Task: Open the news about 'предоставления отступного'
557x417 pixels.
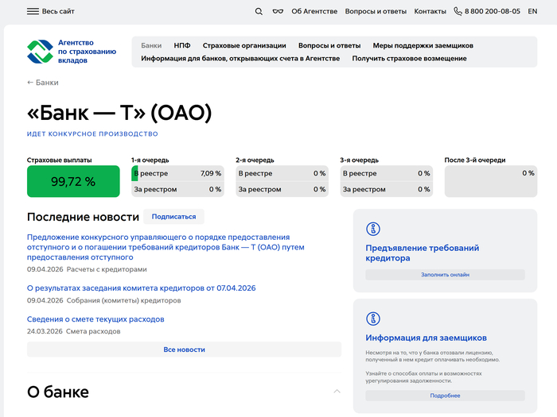Action: click(166, 247)
